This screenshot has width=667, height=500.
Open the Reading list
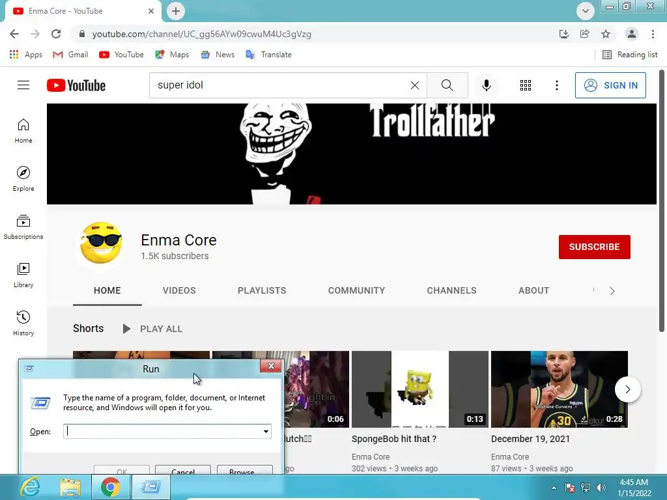click(x=630, y=55)
